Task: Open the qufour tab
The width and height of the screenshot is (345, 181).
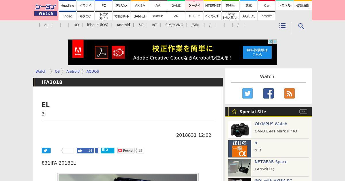Action: [x=158, y=16]
